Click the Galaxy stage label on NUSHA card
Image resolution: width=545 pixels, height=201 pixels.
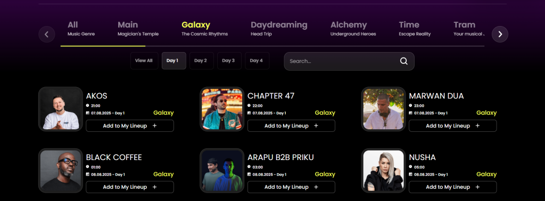(486, 174)
